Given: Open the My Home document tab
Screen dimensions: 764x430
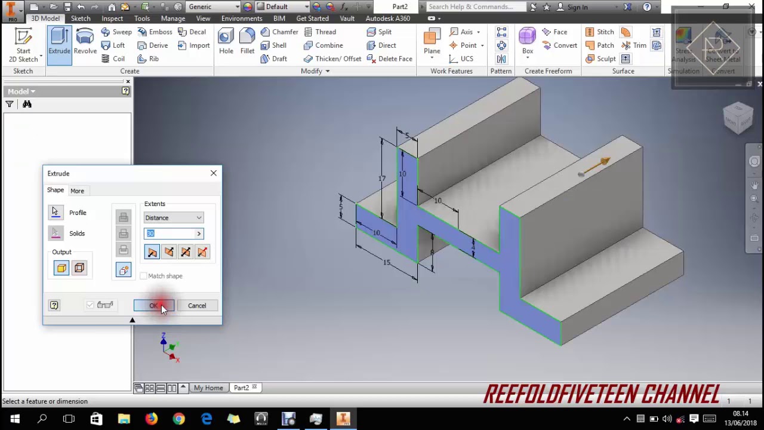Looking at the screenshot, I should pyautogui.click(x=208, y=388).
